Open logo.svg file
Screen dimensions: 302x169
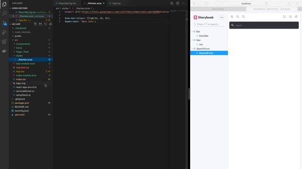(21, 84)
